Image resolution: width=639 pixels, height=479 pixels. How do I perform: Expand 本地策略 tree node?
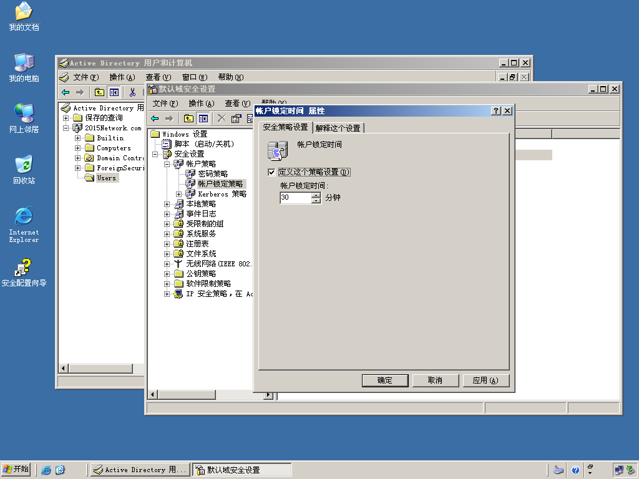coord(167,204)
